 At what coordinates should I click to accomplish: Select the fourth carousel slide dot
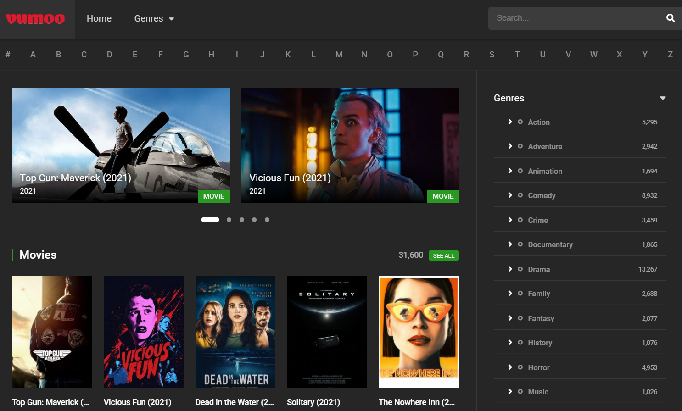pyautogui.click(x=254, y=220)
